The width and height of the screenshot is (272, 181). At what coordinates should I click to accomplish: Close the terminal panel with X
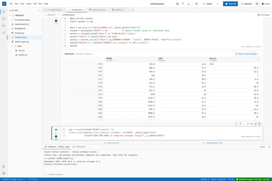tap(269, 147)
